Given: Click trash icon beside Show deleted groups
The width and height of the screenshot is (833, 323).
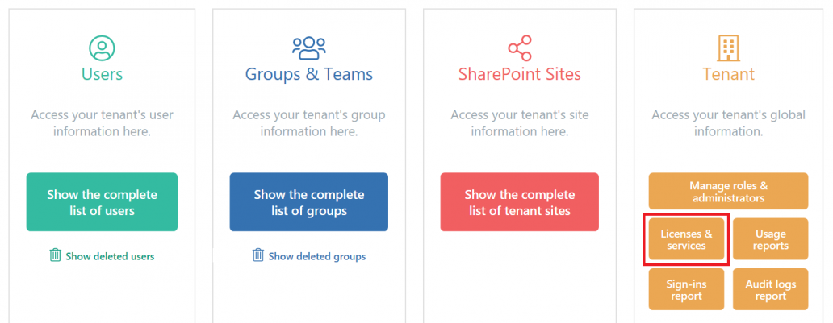Looking at the screenshot, I should [x=258, y=255].
